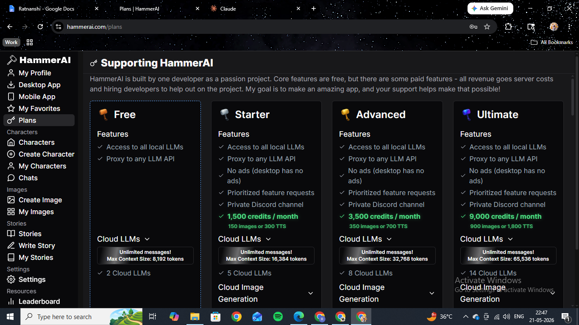
Task: Click the Free plan heading
Action: tap(125, 115)
